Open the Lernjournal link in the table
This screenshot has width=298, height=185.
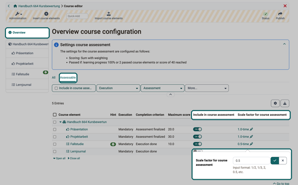(78, 151)
